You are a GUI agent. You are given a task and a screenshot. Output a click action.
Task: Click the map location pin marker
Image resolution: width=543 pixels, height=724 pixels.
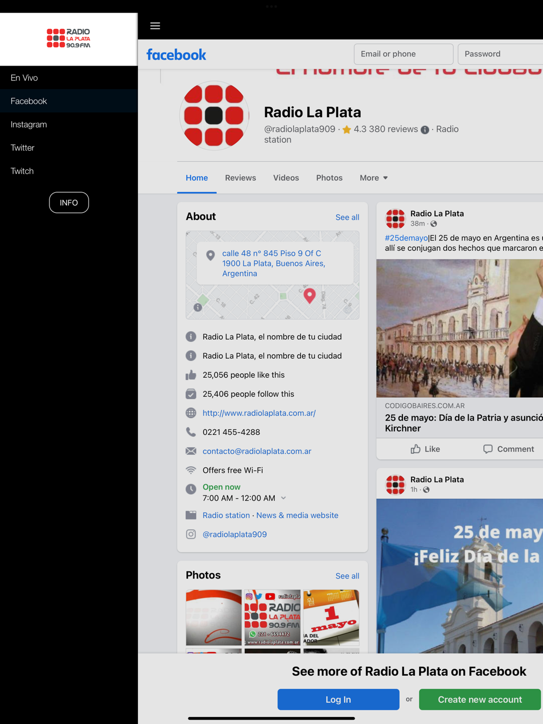click(x=310, y=295)
